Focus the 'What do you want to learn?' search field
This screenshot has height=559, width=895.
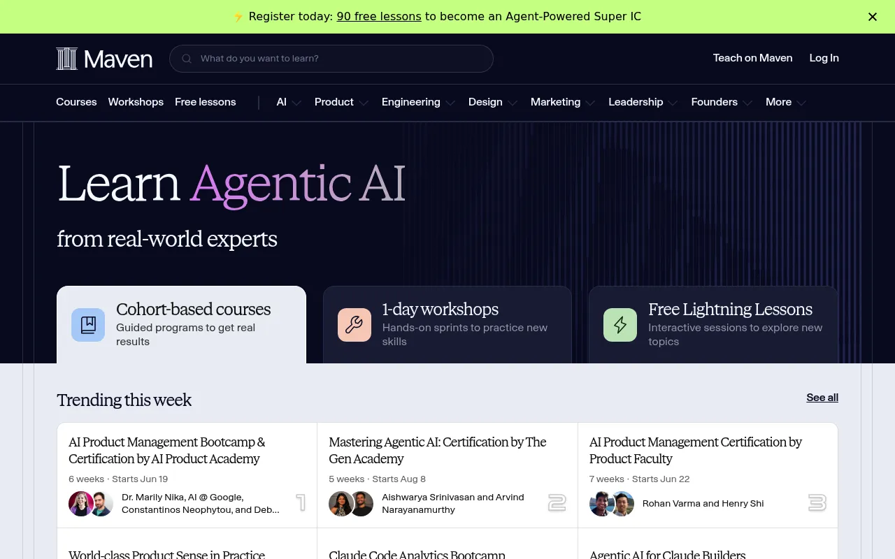point(331,59)
